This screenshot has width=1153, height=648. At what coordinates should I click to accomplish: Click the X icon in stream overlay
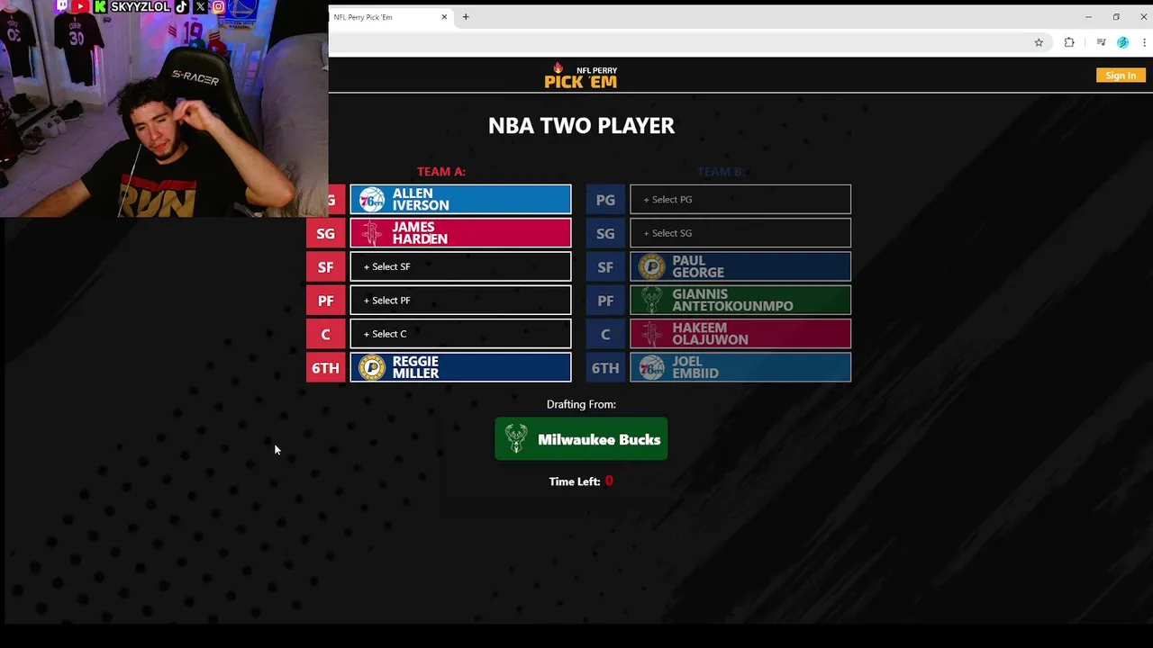point(200,6)
